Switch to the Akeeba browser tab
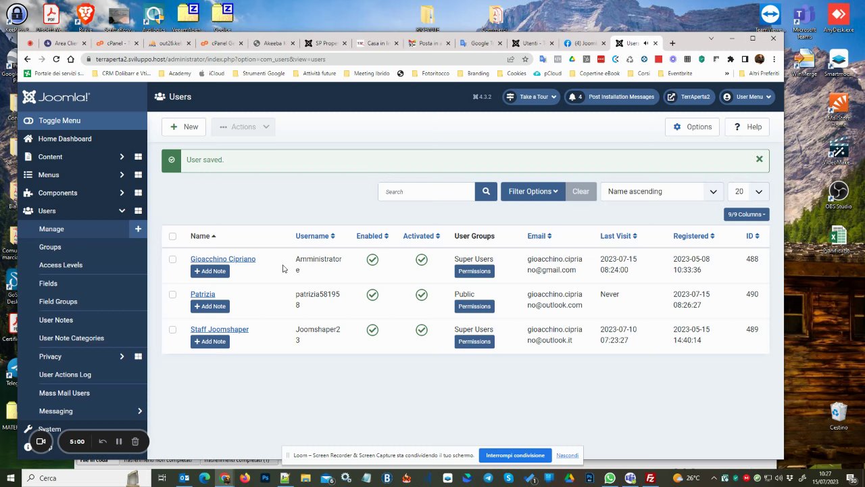Image resolution: width=865 pixels, height=487 pixels. click(x=272, y=43)
